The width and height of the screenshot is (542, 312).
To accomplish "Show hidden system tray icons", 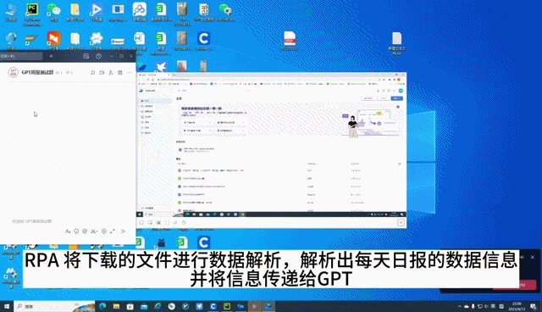I will click(459, 306).
